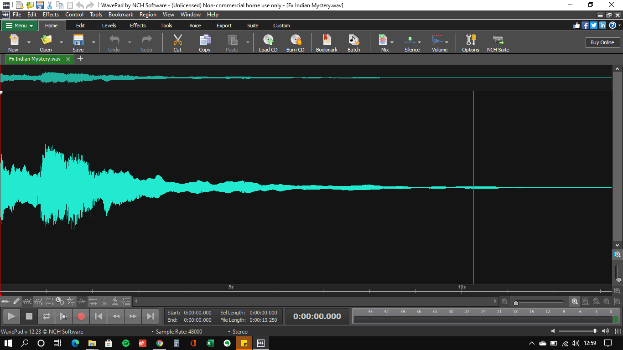Select the pencil edit tool below the waveform
Screen dimensions: 623x350
click(16, 301)
